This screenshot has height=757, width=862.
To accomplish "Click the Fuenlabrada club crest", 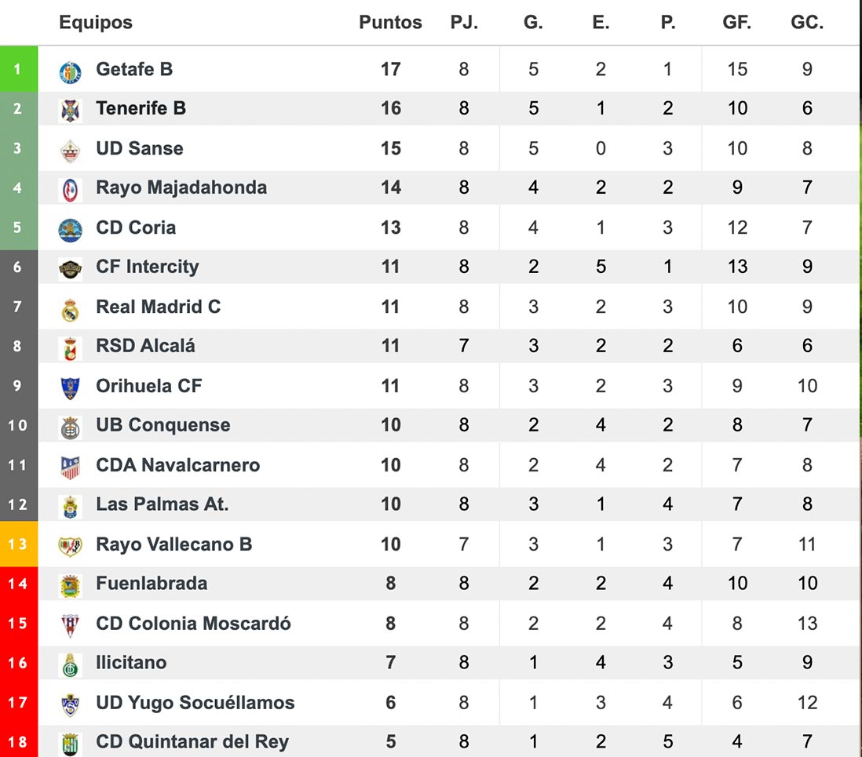I will click(71, 585).
